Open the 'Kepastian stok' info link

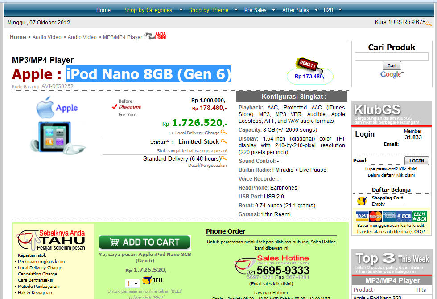[32, 255]
